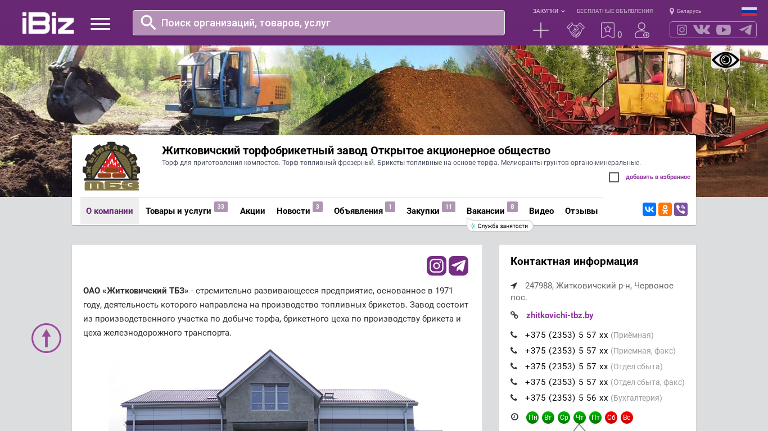Viewport: 768px width, 431px height.
Task: Click the company address text
Action: tap(592, 291)
